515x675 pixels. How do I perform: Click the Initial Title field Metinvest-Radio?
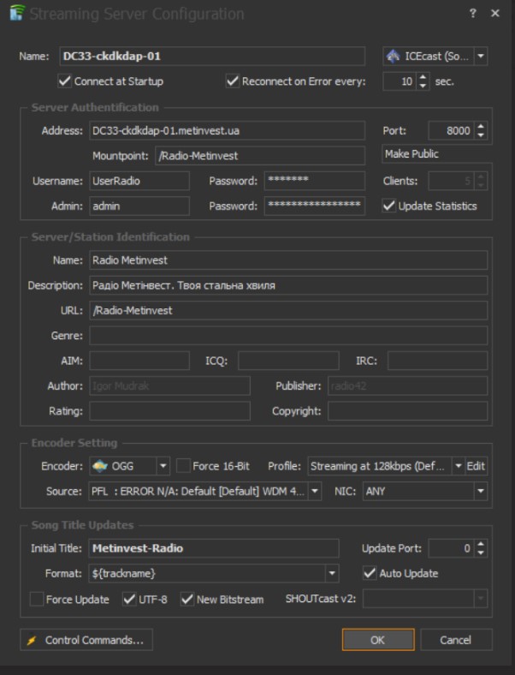coord(214,548)
